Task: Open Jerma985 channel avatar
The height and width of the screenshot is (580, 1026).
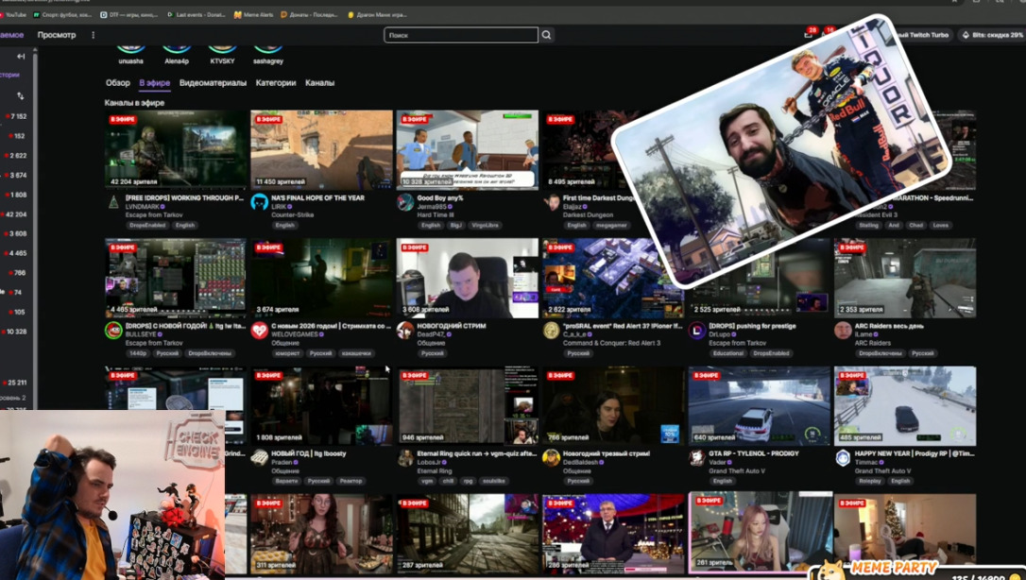Action: point(405,202)
